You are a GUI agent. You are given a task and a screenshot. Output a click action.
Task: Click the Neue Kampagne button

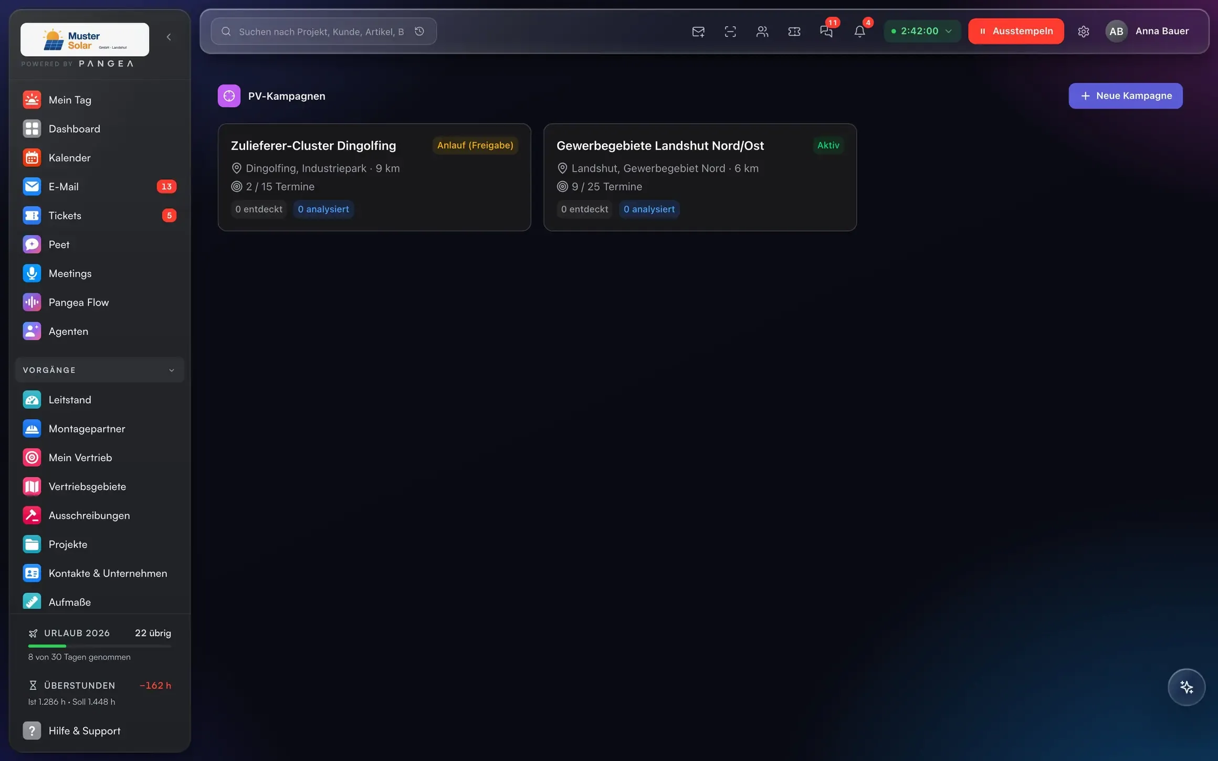click(1126, 96)
